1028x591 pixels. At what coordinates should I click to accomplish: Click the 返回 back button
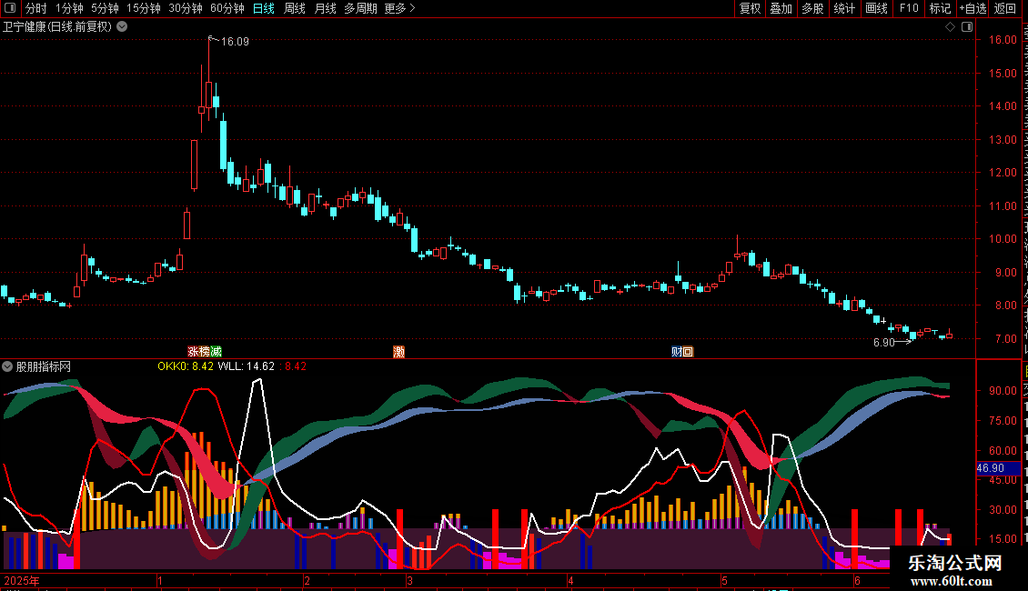click(1005, 8)
